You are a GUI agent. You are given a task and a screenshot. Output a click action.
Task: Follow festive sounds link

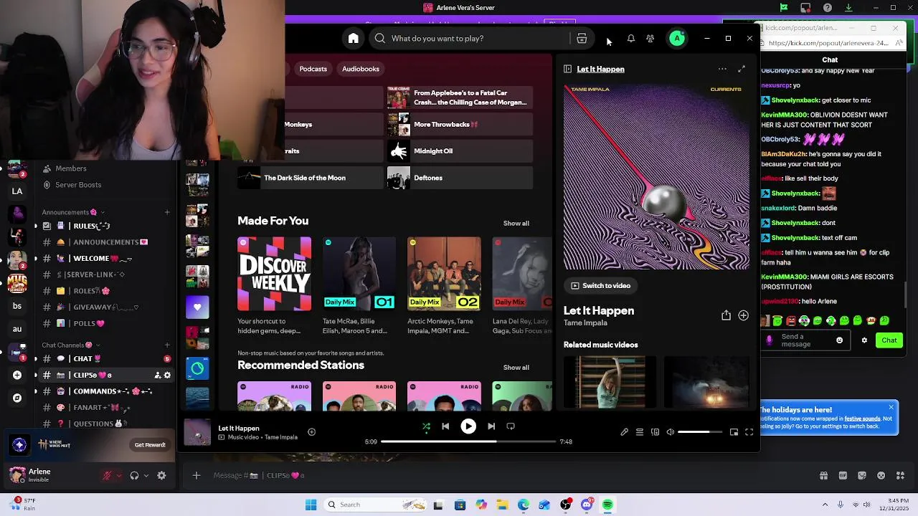(862, 419)
